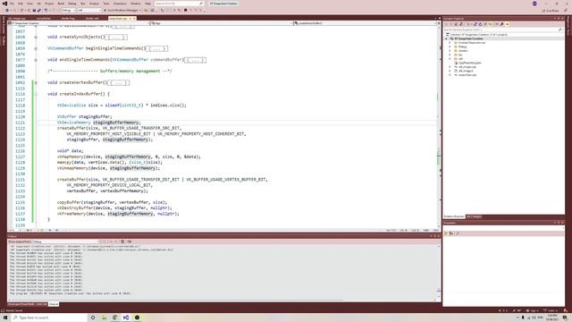
Task: Collapse the project node in Solution Explorer
Action: click(x=446, y=38)
